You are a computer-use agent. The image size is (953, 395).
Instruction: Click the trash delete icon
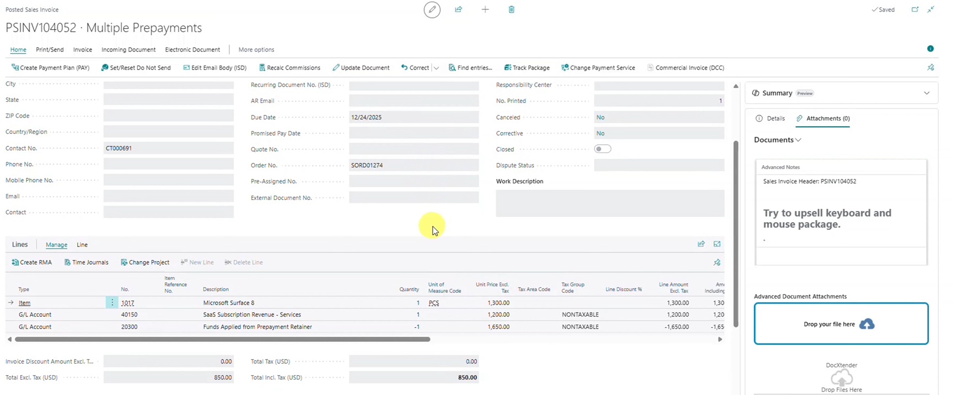(511, 10)
